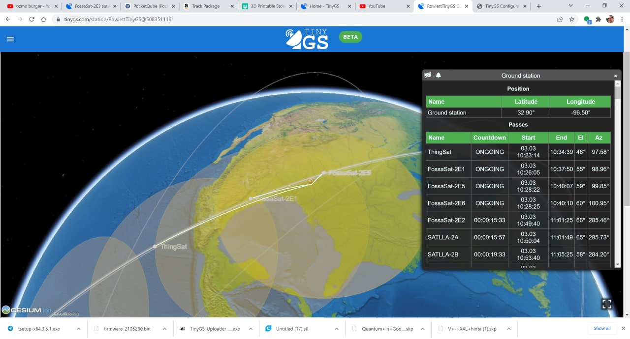Bookmark this page with the star icon

click(571, 19)
